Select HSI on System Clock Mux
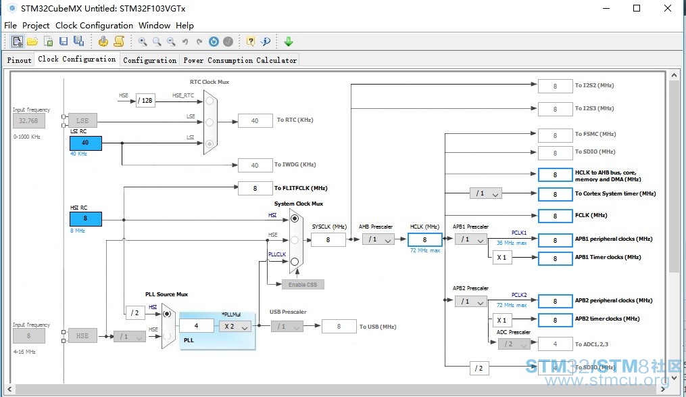Screen dimensions: 686x397 click(x=295, y=218)
